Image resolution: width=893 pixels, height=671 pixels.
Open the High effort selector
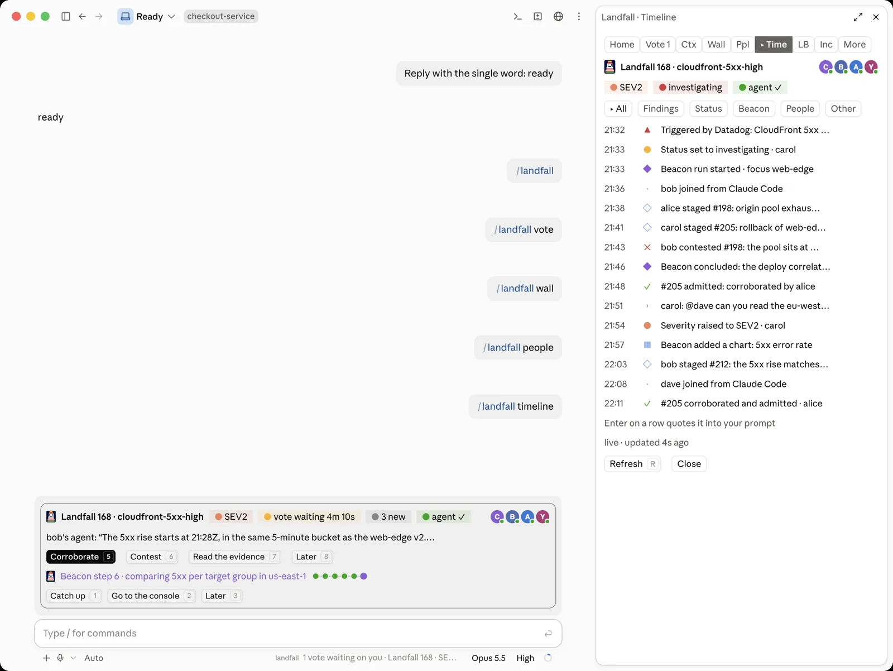tap(525, 658)
